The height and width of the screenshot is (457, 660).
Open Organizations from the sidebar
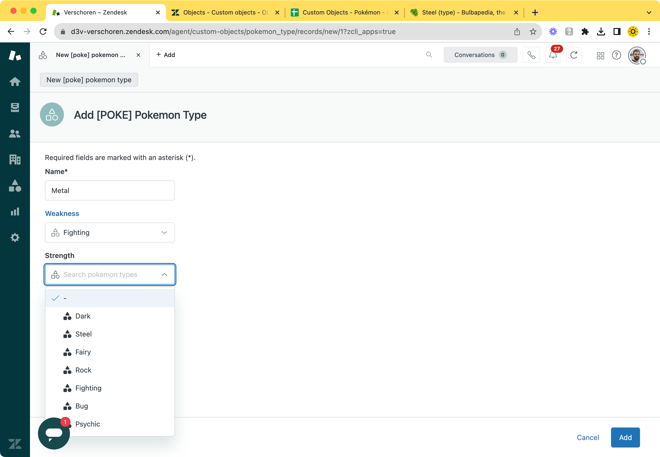14,159
